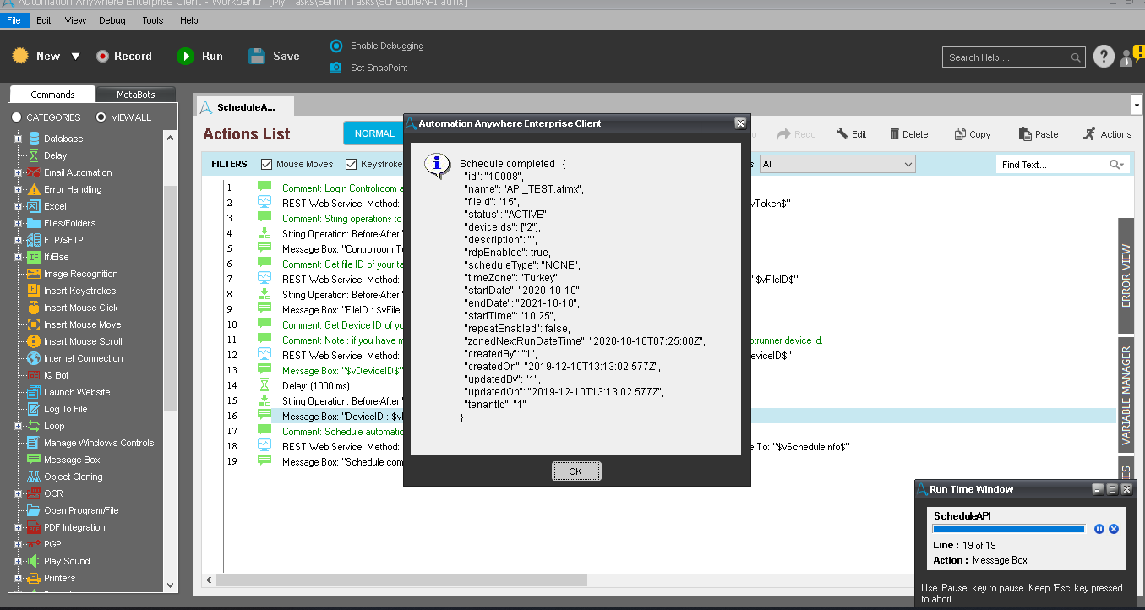Select the Internet Connection command

tap(83, 358)
